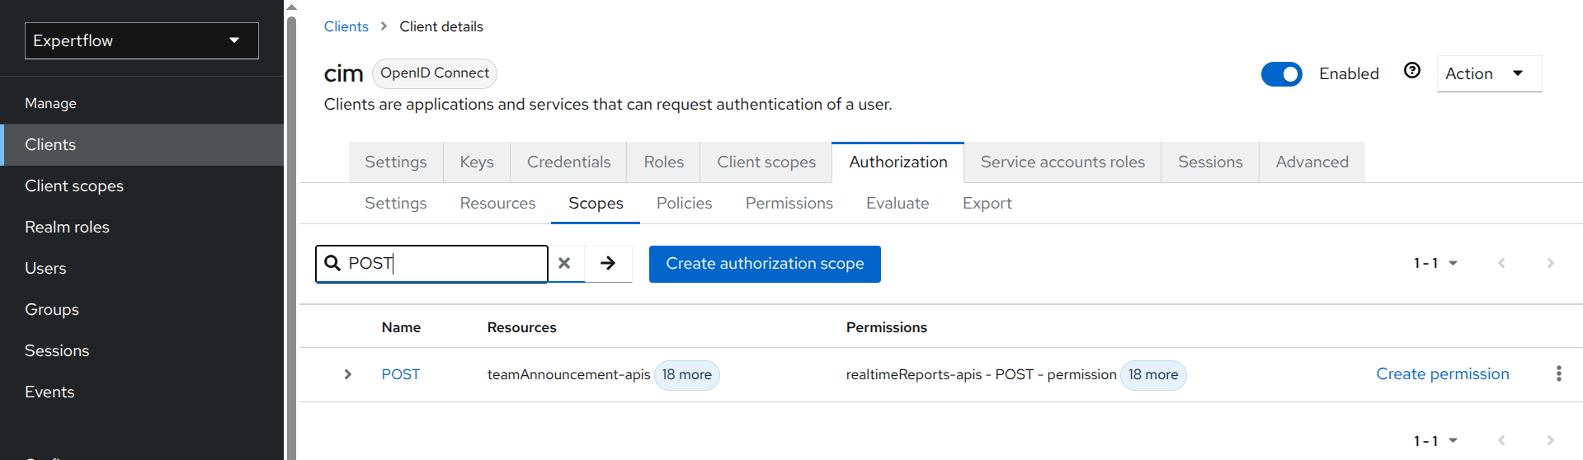Open the help question mark icon
Image resolution: width=1583 pixels, height=460 pixels.
click(x=1411, y=71)
